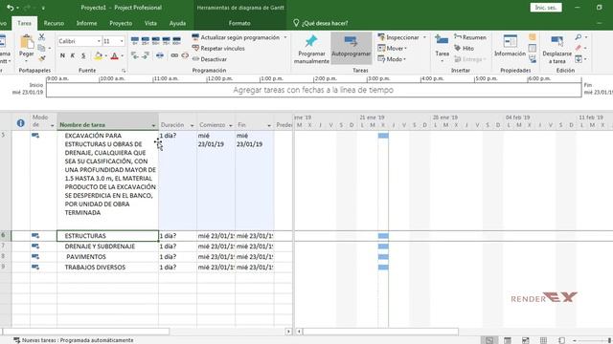Toggle Underline (S) formatting
Viewport: 613px width, 344px height.
click(x=83, y=56)
